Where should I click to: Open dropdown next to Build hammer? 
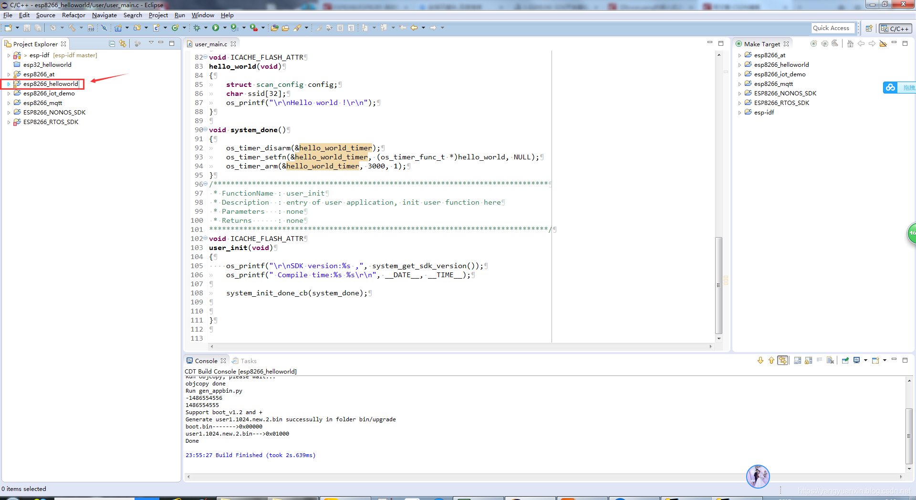[x=81, y=28]
